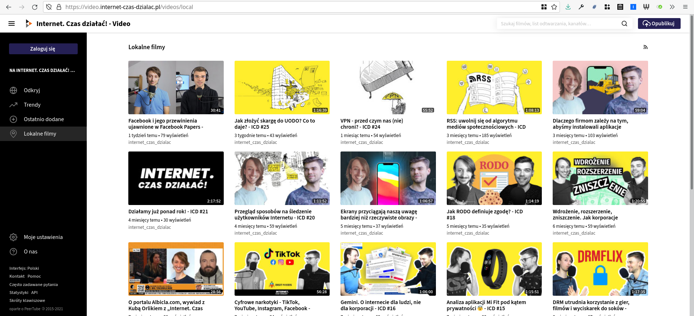Open Internet. Czas działać! thumbnail 2:17:52
694x316 pixels.
(176, 178)
